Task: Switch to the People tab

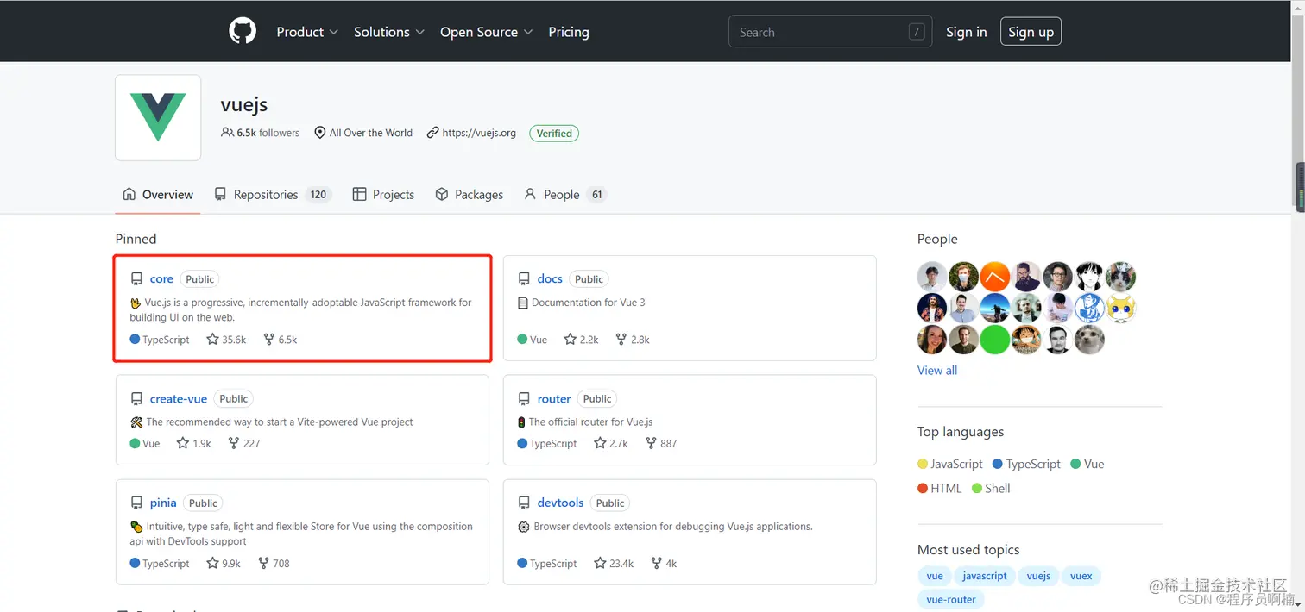Action: [x=565, y=195]
